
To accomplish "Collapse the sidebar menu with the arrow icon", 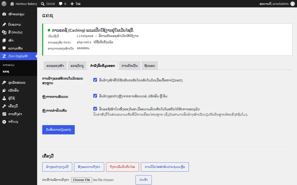I will point(4,122).
